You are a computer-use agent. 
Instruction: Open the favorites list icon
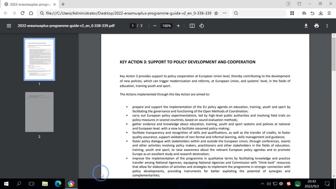click(304, 13)
